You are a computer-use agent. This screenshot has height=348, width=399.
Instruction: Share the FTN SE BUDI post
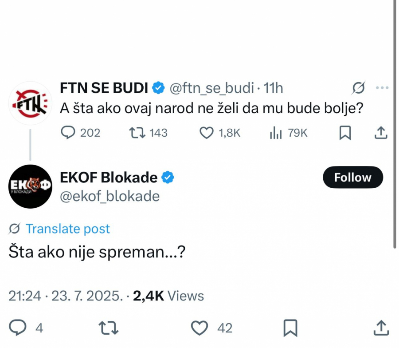pos(380,132)
